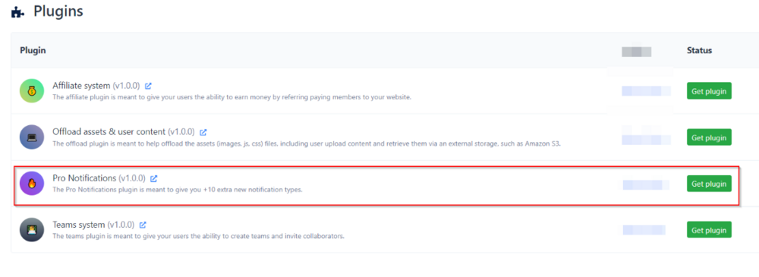The height and width of the screenshot is (277, 759).
Task: Click the Offload assets laptop icon
Action: [x=32, y=137]
